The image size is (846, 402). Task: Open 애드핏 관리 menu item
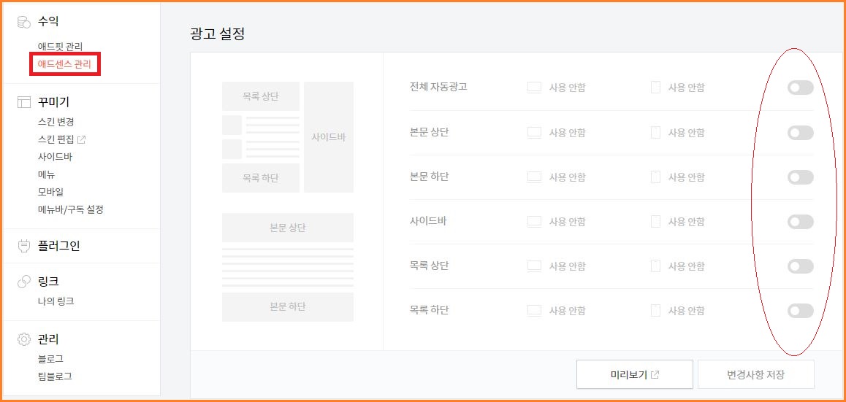[x=60, y=47]
